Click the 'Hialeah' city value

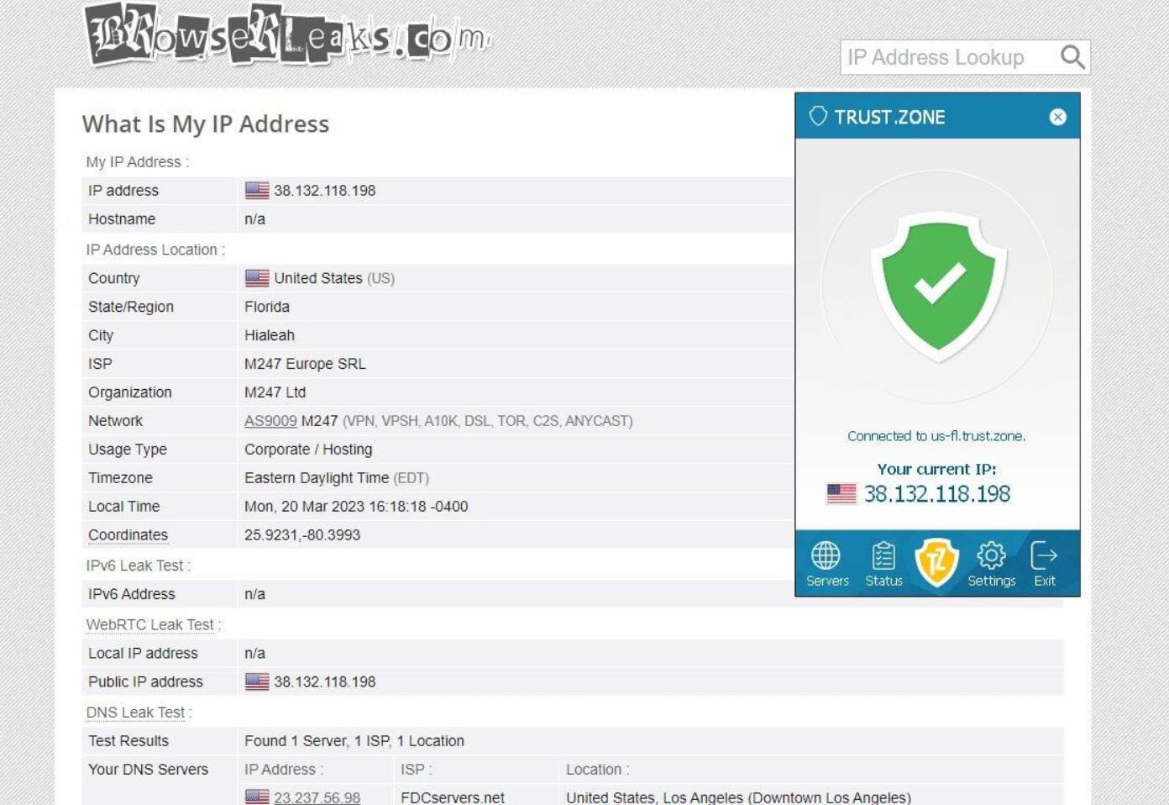click(270, 335)
